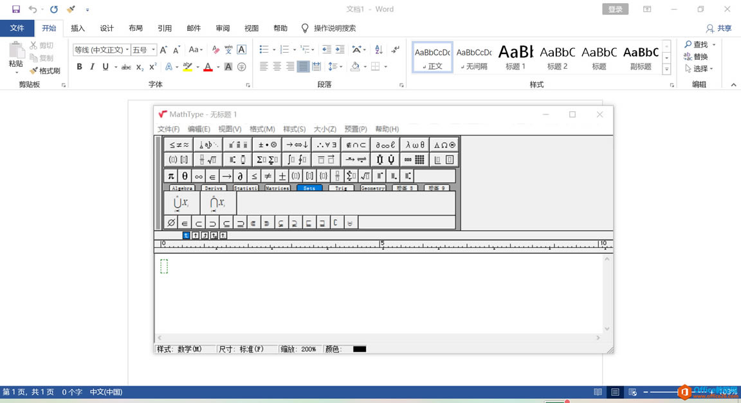Open MathType 格式(M) menu

262,129
